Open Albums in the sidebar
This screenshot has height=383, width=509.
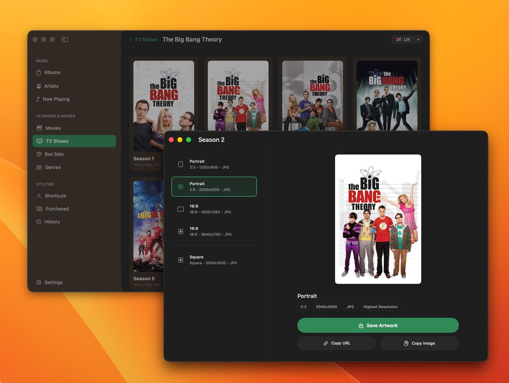point(74,73)
